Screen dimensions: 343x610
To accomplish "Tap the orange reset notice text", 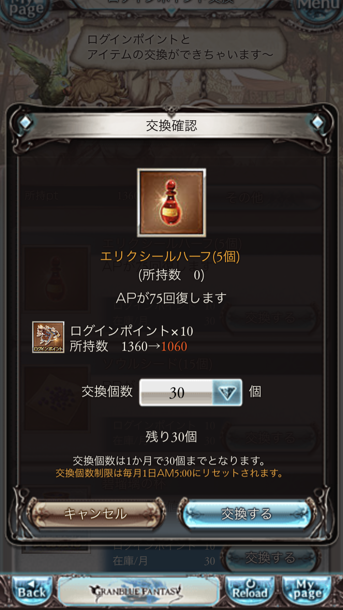I will click(x=170, y=473).
